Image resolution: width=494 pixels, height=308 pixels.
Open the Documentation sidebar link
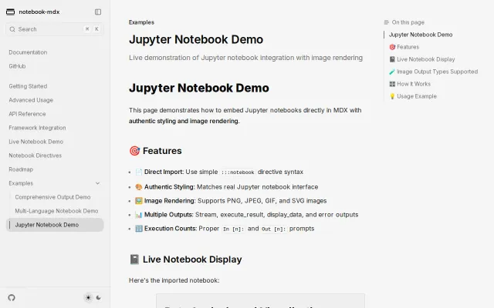pyautogui.click(x=28, y=52)
